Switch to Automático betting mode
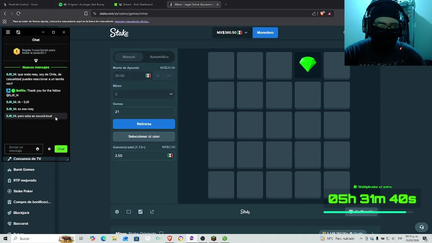Viewport: 432px width, 243px height. pyautogui.click(x=159, y=57)
